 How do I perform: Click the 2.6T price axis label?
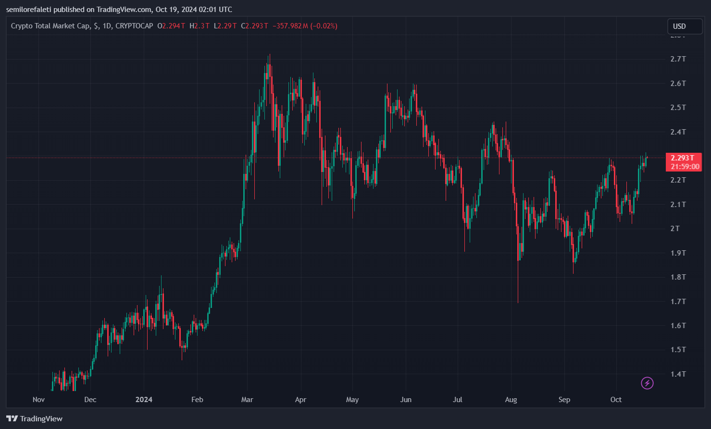(678, 83)
